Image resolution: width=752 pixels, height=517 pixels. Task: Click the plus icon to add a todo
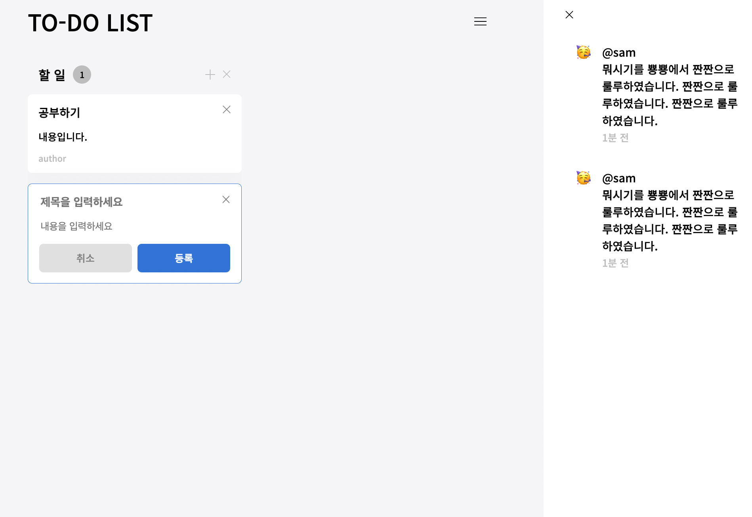[x=210, y=74]
